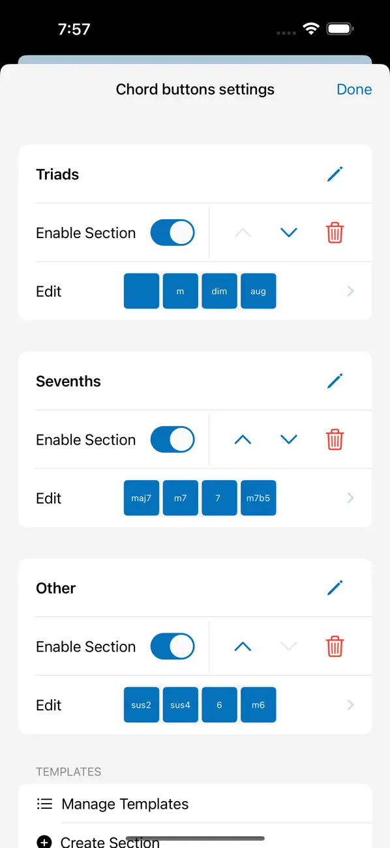The image size is (390, 848).
Task: Move the Triads section down with chevron
Action: pos(288,232)
